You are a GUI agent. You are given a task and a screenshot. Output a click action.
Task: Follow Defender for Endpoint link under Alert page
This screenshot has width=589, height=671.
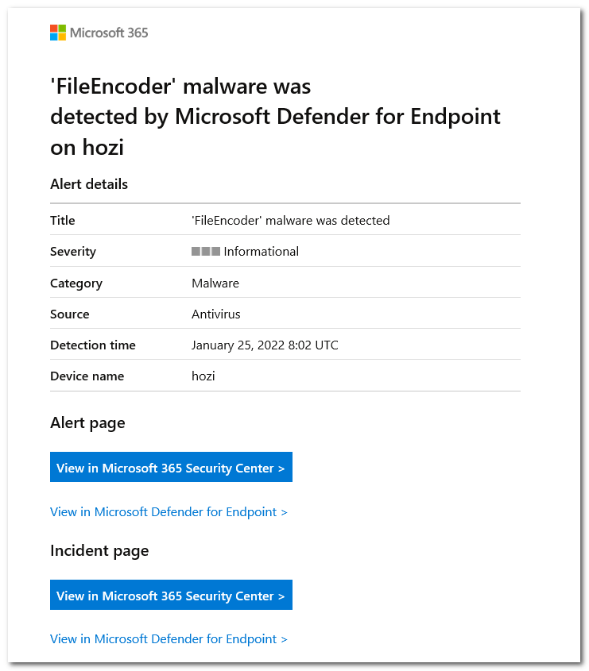[169, 512]
